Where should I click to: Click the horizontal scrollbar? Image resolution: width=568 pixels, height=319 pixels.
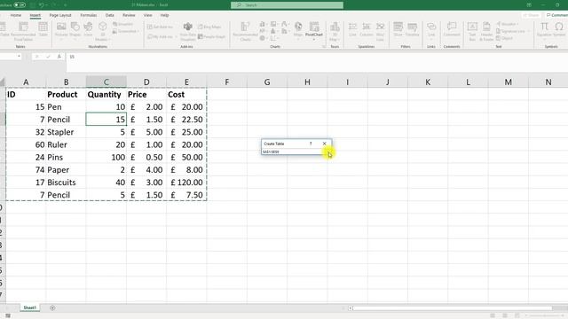[x=453, y=308]
